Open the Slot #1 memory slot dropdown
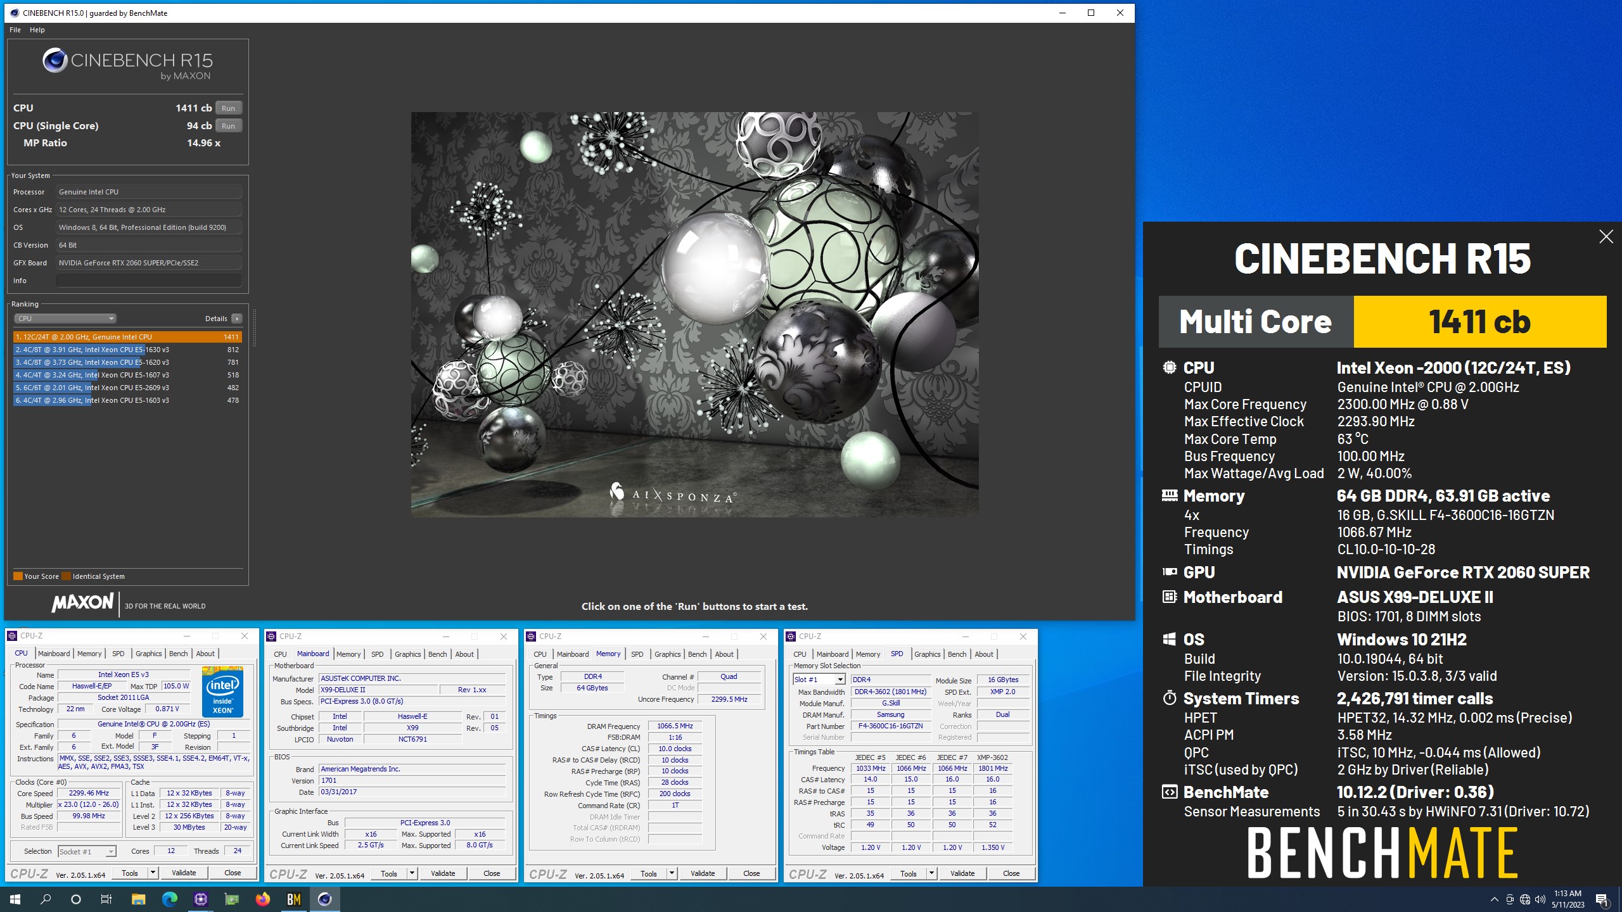The height and width of the screenshot is (912, 1622). (819, 680)
